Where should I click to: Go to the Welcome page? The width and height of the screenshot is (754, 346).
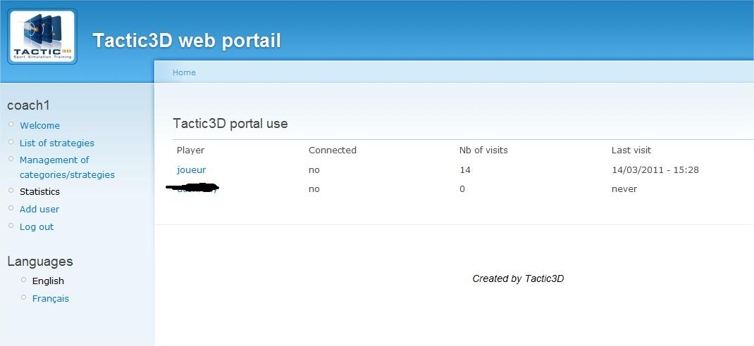pos(39,125)
